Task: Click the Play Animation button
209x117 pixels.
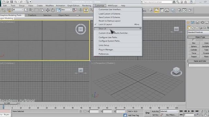Action: pos(189,111)
